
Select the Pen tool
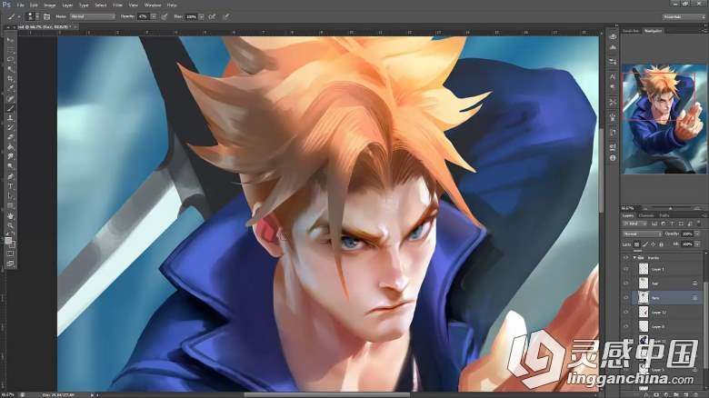[10, 176]
